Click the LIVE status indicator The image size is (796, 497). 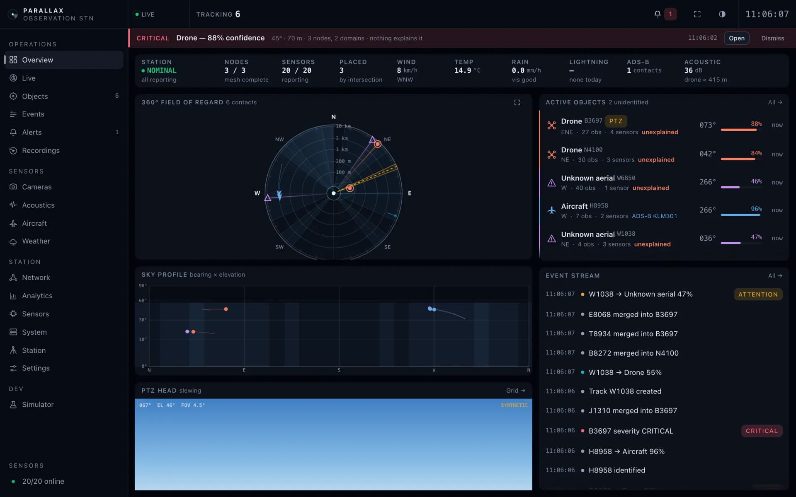(x=145, y=14)
